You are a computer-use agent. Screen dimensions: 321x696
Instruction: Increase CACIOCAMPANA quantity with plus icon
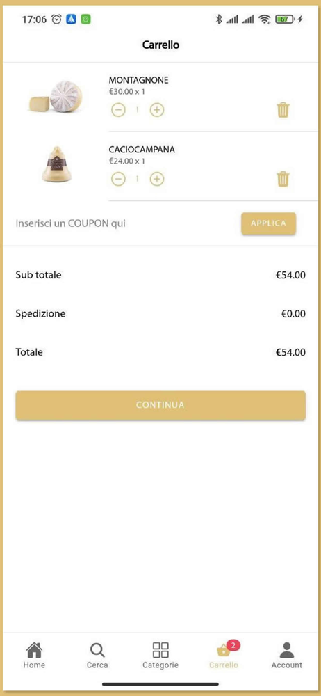(157, 179)
